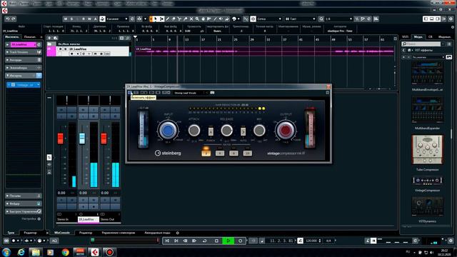Screen dimensions: 457x257
Task: Open the Strong Lead Vocals preset selector
Action: point(188,93)
